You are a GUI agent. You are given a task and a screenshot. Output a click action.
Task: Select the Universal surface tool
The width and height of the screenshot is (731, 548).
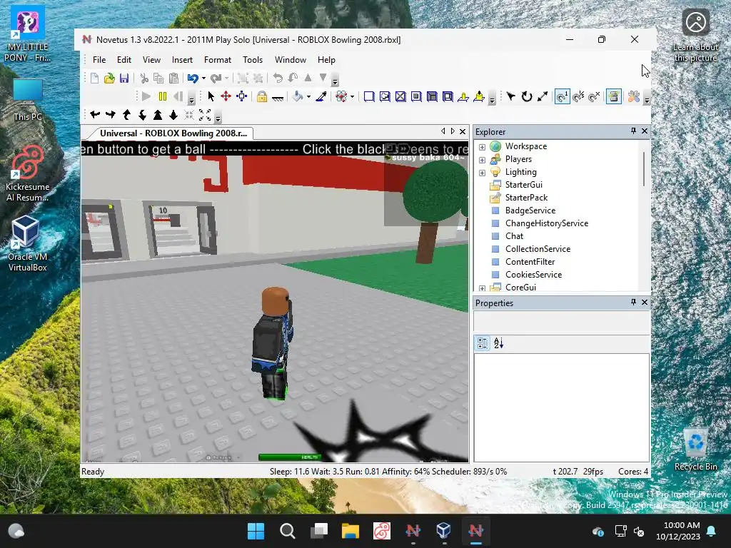click(x=448, y=96)
